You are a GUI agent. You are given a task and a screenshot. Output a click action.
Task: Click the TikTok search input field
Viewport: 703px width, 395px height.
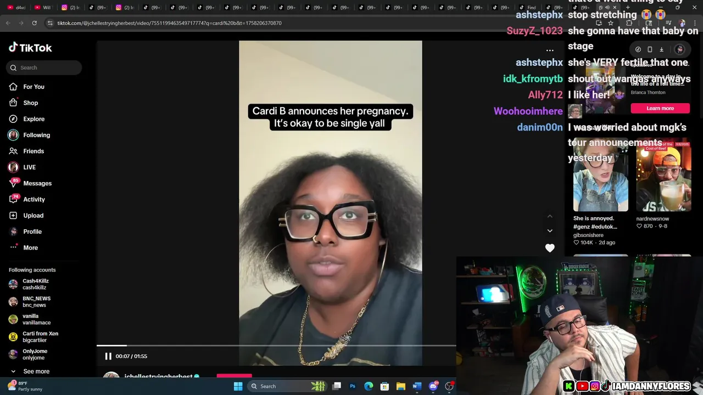coord(44,67)
